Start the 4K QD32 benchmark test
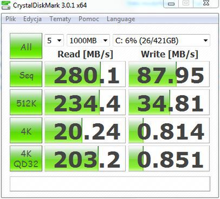The width and height of the screenshot is (220, 199). [26, 158]
